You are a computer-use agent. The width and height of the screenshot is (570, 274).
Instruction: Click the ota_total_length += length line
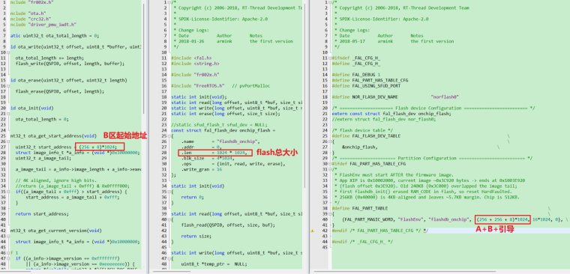(x=49, y=58)
